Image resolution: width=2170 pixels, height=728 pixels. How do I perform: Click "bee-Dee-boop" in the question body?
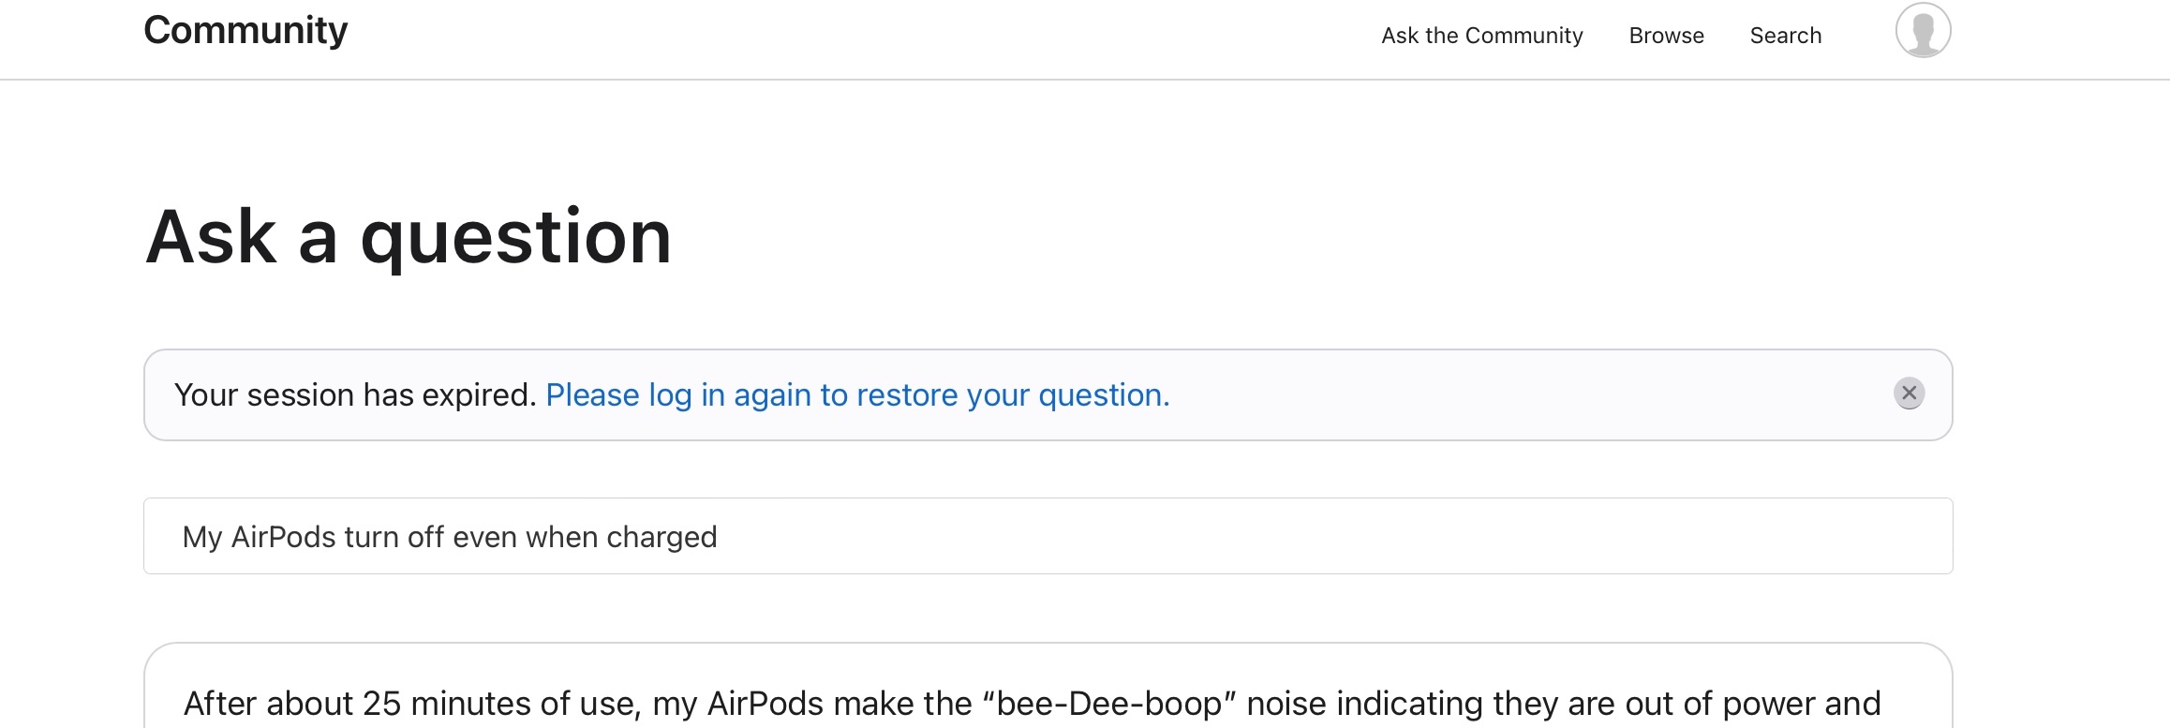coord(1109,704)
